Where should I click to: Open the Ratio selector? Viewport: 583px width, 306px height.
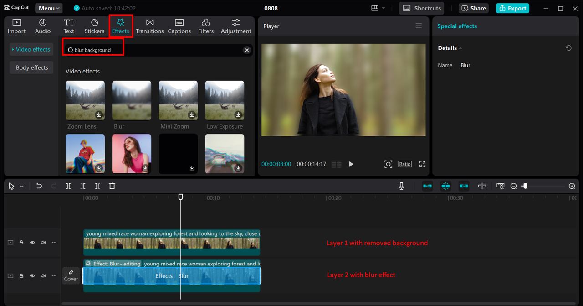point(405,164)
